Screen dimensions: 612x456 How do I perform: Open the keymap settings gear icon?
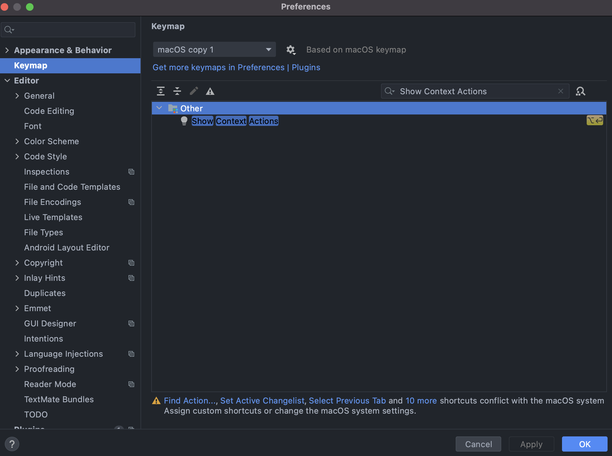[291, 50]
